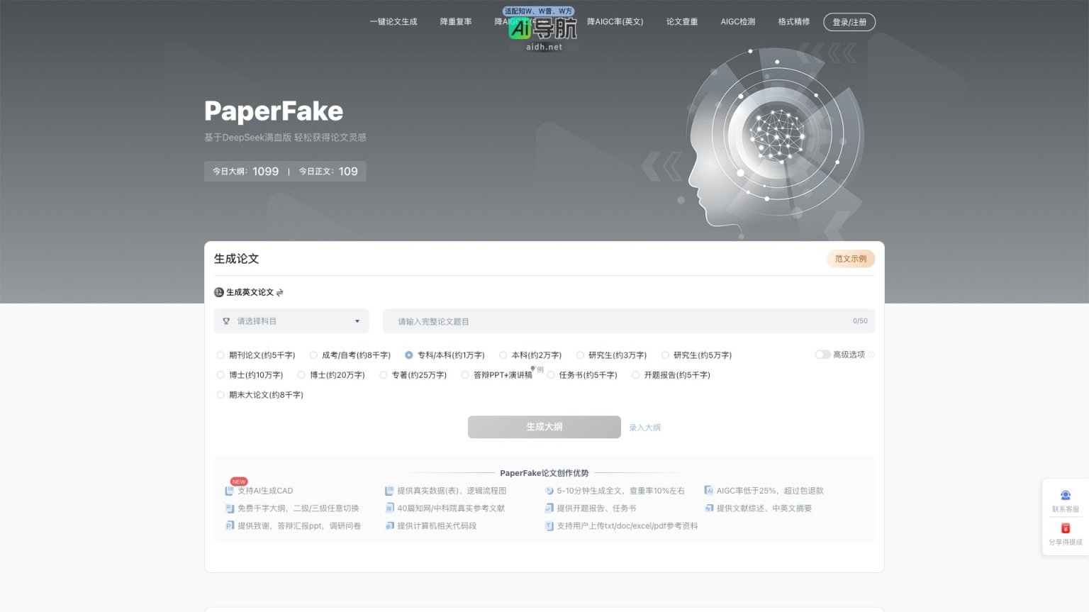点击"范文示例"标签
The height and width of the screenshot is (612, 1089).
pos(850,259)
